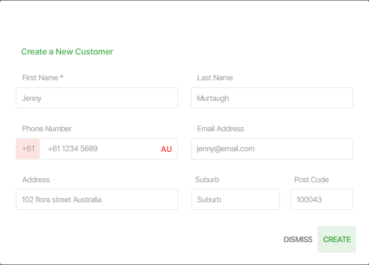
Task: Click the green CREATE button
Action: point(337,239)
